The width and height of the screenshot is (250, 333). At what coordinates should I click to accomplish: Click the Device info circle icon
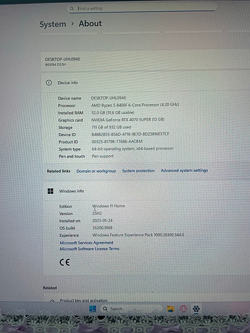49,83
